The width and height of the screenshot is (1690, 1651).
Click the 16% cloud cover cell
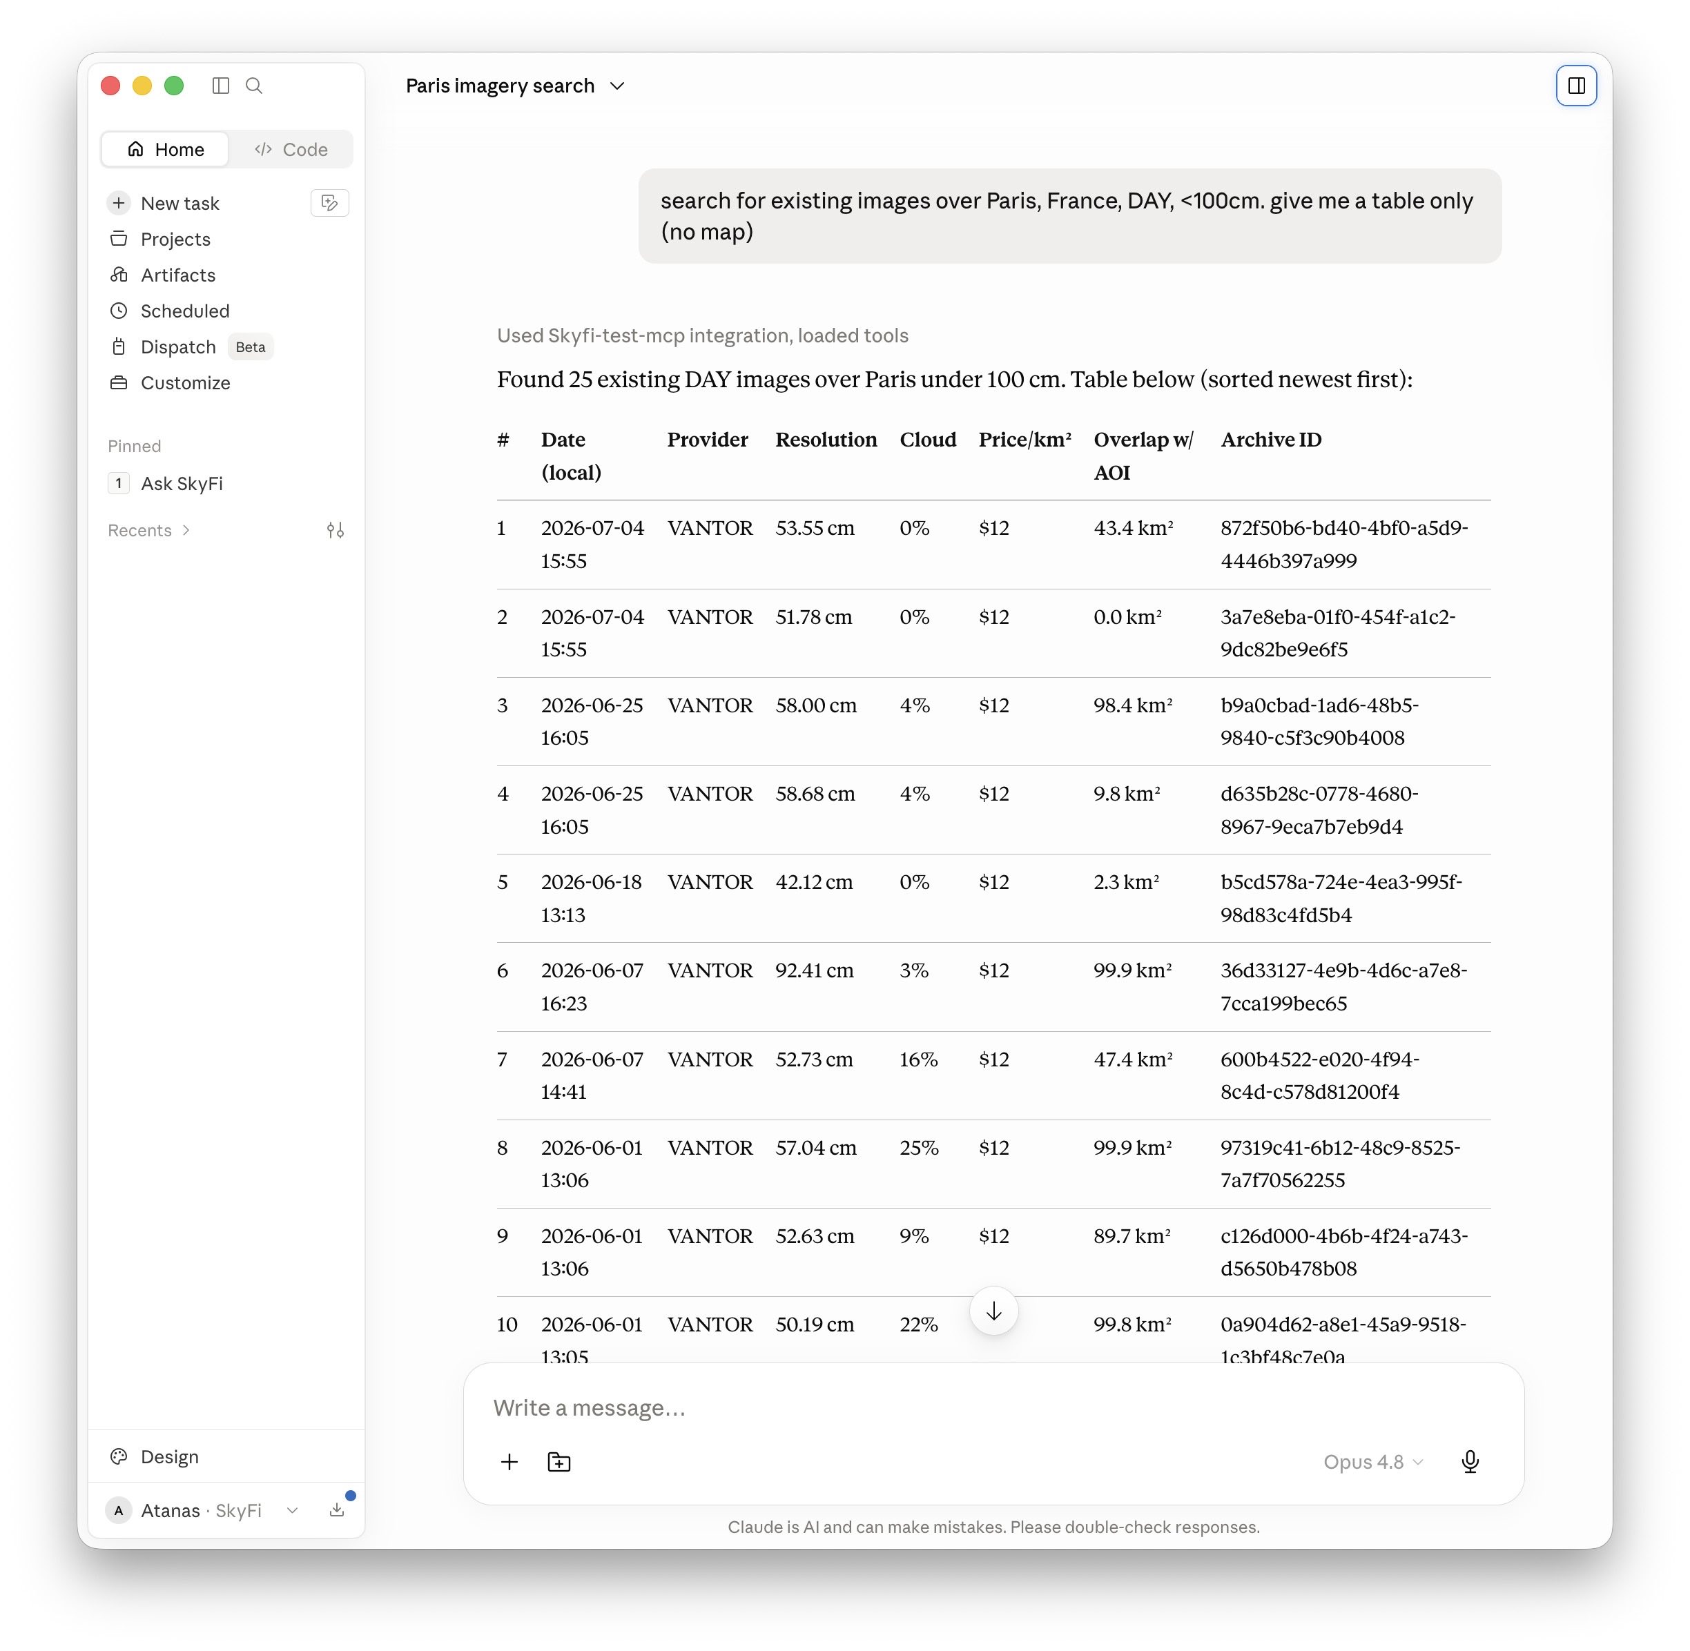pos(918,1059)
